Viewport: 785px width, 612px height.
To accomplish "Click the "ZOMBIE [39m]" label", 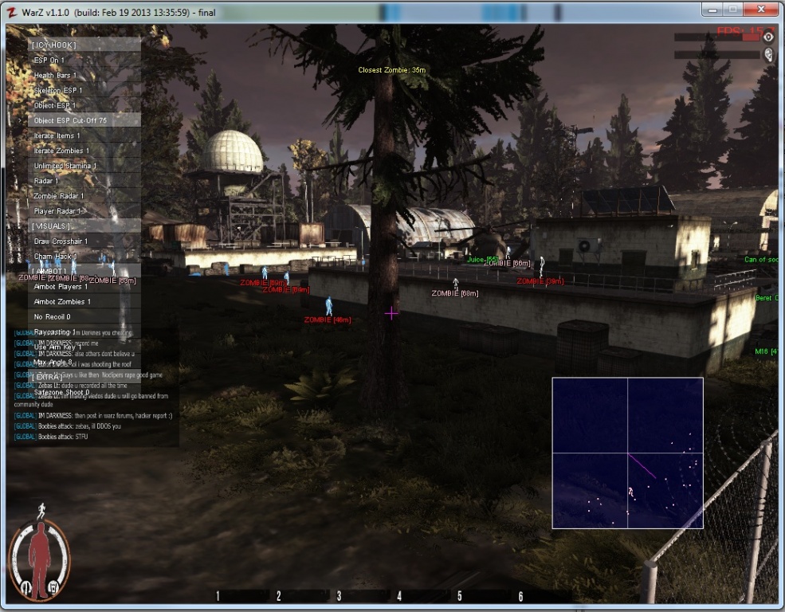I will pos(540,281).
